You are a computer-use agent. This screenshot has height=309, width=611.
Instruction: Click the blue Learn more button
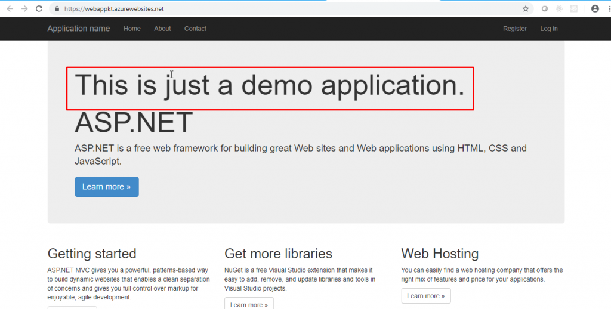(107, 187)
